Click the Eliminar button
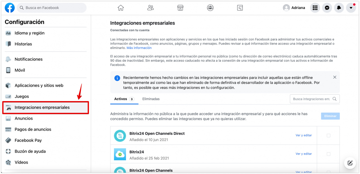The width and height of the screenshot is (360, 174). coord(330,116)
